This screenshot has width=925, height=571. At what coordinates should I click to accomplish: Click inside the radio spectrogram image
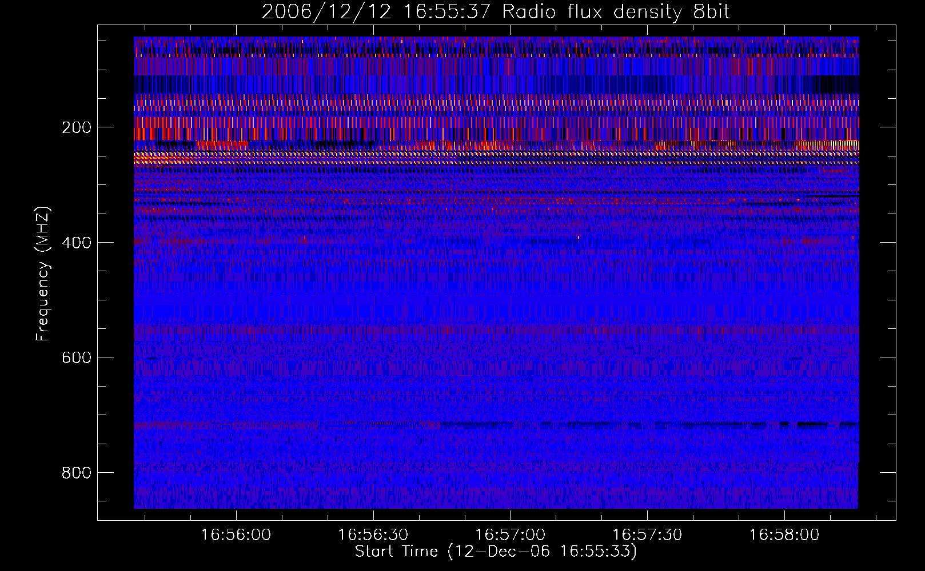click(x=496, y=272)
